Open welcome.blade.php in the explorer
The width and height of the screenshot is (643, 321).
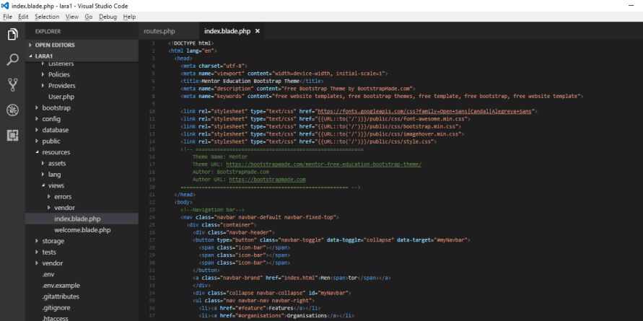coord(82,229)
